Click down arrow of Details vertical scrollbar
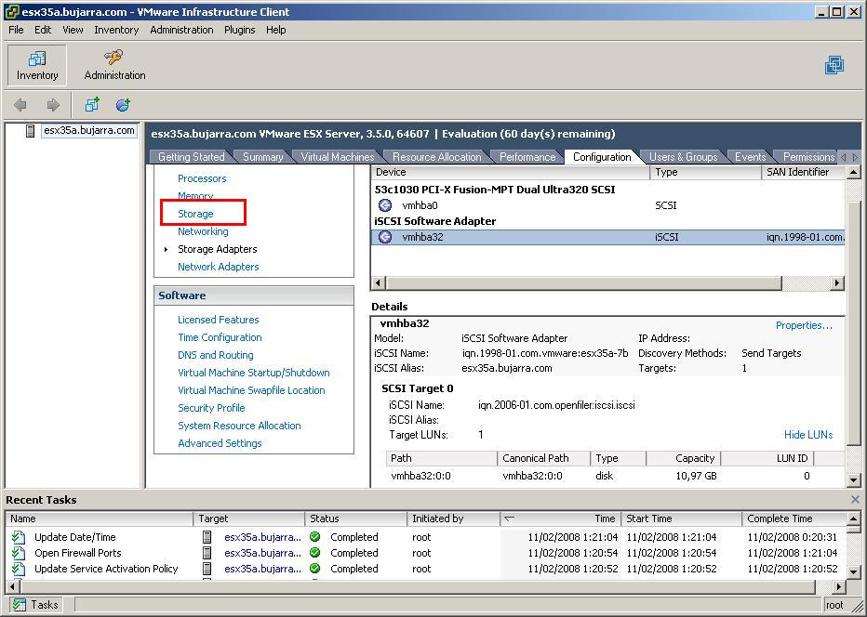Viewport: 867px width, 617px height. click(853, 480)
